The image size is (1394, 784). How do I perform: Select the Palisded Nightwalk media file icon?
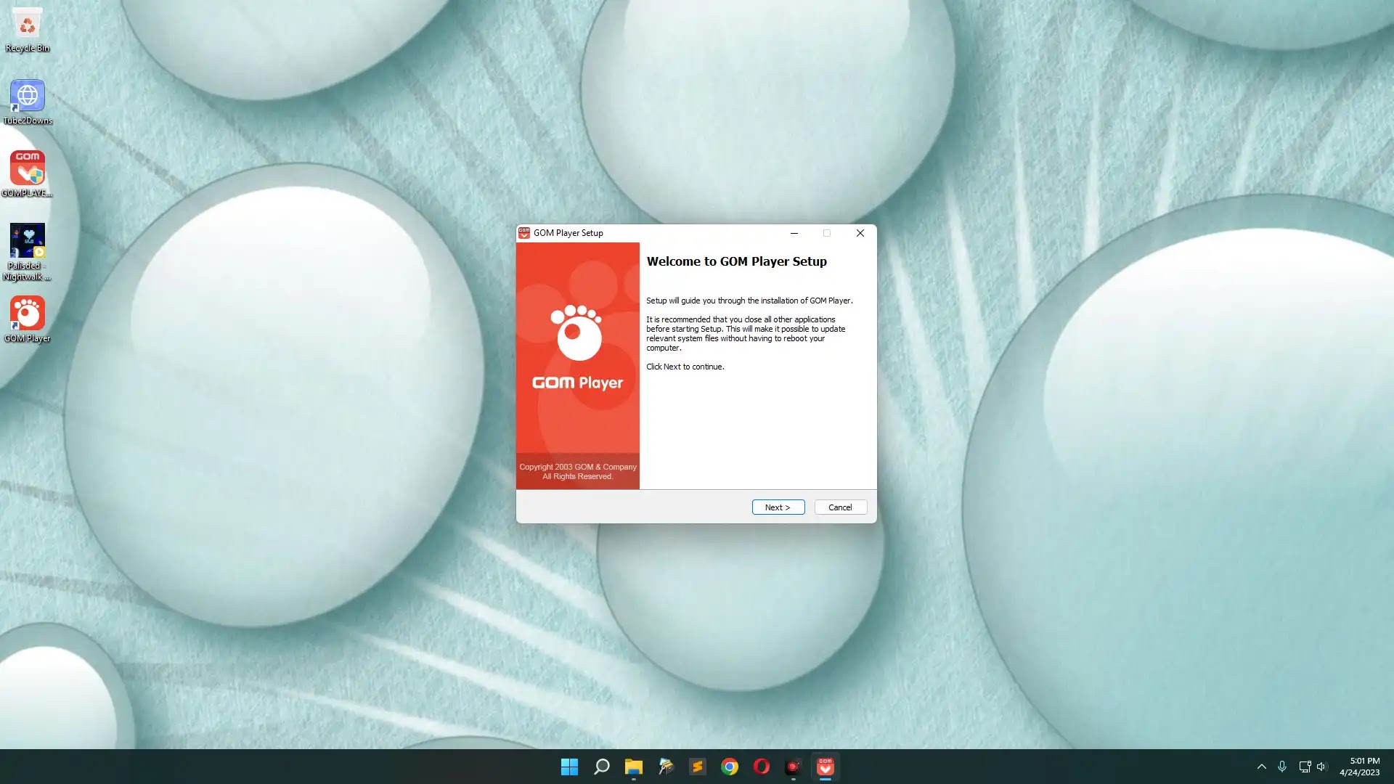pos(27,252)
